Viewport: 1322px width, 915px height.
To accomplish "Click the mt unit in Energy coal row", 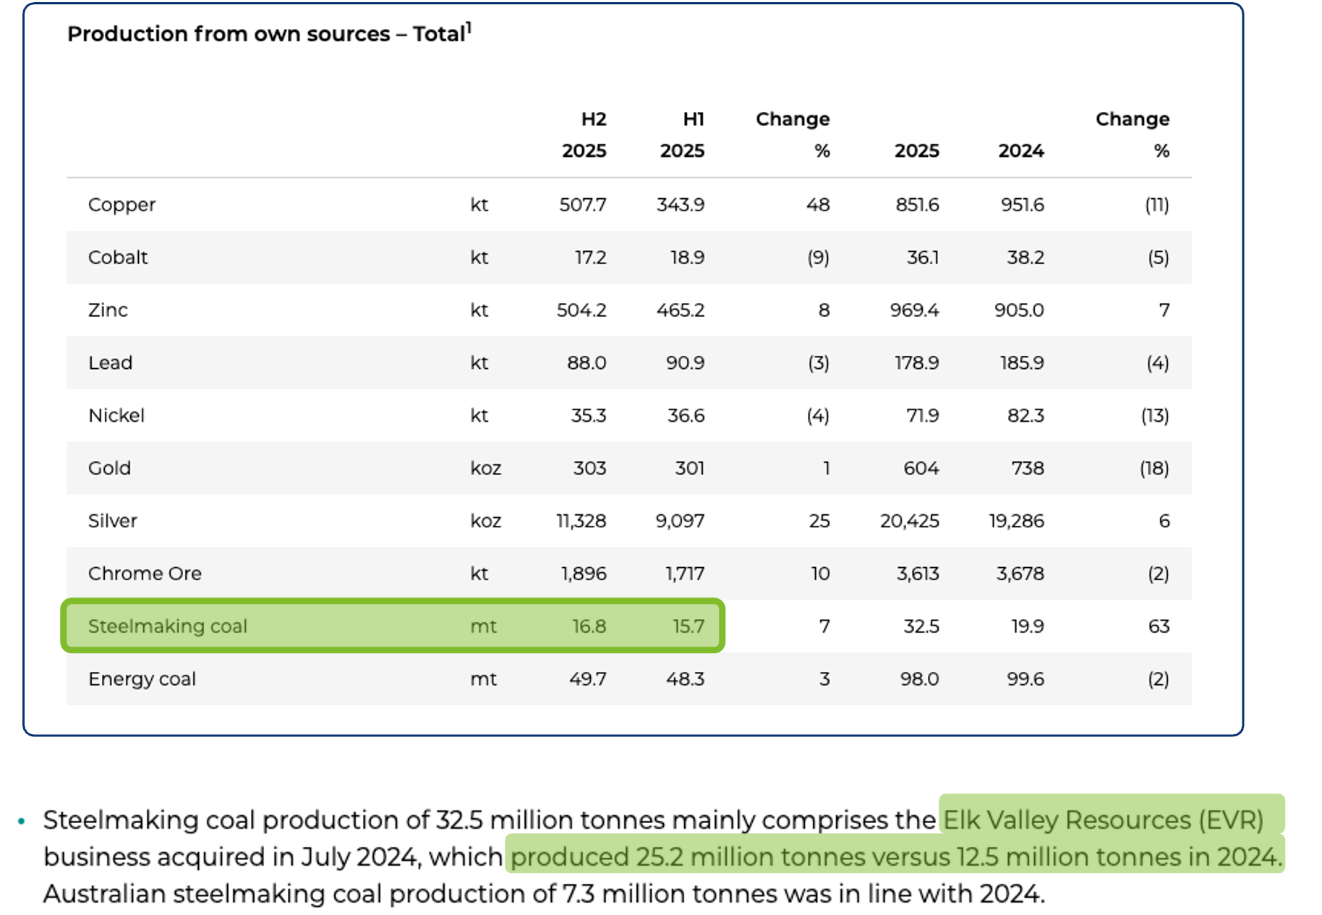I will (x=483, y=679).
